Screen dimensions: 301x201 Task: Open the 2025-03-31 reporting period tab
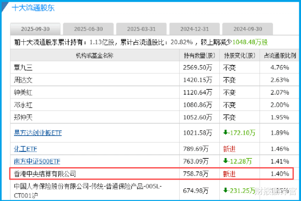141,29
